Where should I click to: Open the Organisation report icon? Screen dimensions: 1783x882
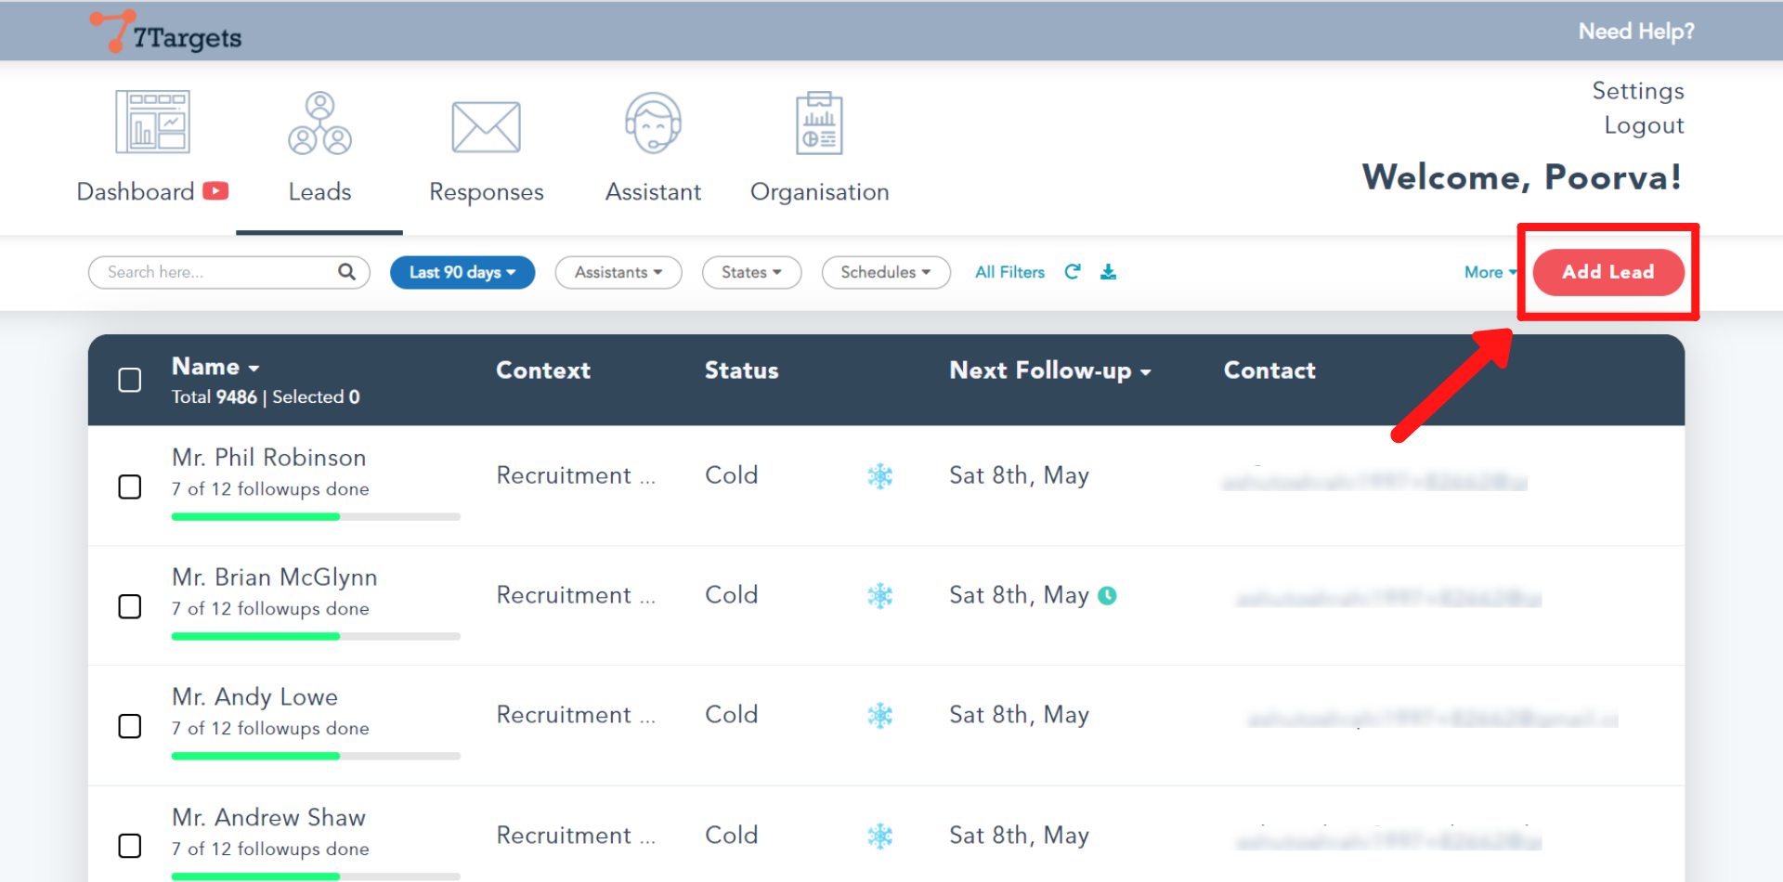[x=819, y=123]
